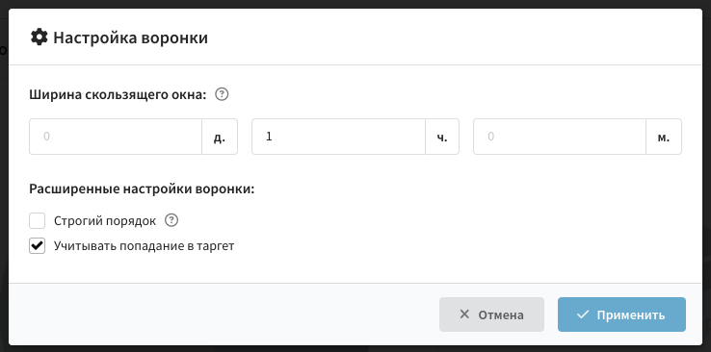The width and height of the screenshot is (711, 352).
Task: Focus the minutes input field
Action: pos(560,137)
